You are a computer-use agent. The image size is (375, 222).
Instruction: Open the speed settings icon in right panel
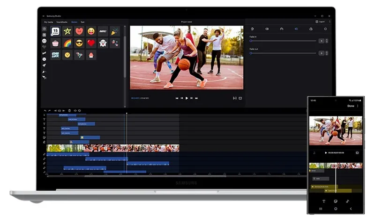click(281, 29)
